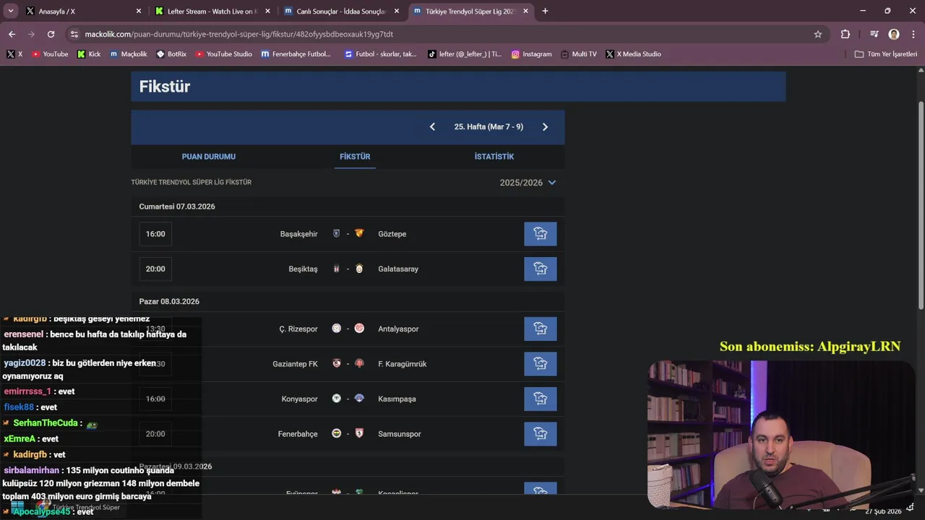Open a new browser tab
This screenshot has height=520, width=925.
[x=545, y=11]
